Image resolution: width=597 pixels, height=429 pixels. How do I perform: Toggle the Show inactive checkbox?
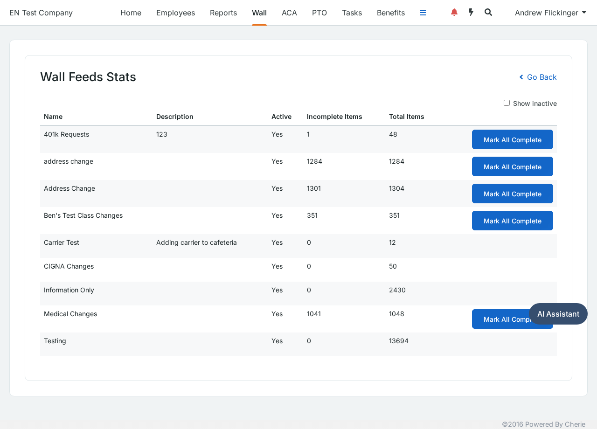pyautogui.click(x=507, y=103)
